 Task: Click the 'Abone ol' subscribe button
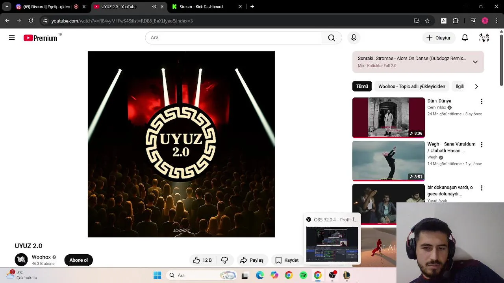(x=78, y=260)
